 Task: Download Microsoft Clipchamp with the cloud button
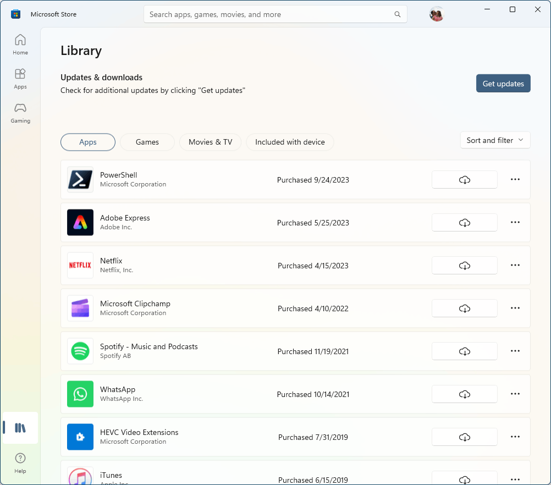coord(464,308)
